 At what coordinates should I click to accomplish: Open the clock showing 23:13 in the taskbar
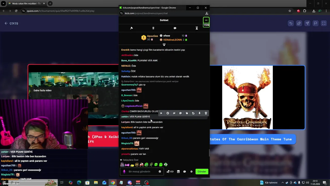[315, 183]
